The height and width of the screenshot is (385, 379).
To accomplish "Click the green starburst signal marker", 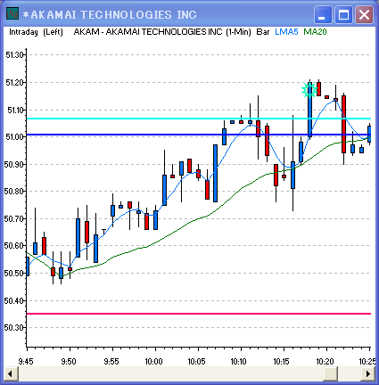I will coord(309,90).
